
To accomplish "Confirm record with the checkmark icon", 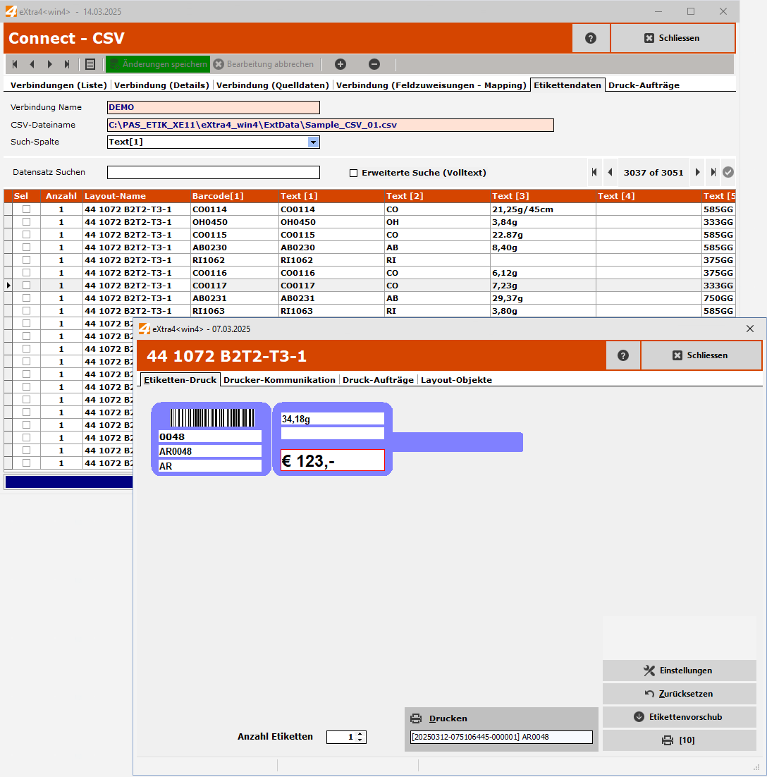I will coord(728,171).
